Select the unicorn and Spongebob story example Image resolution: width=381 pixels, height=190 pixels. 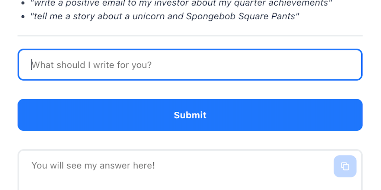(164, 17)
